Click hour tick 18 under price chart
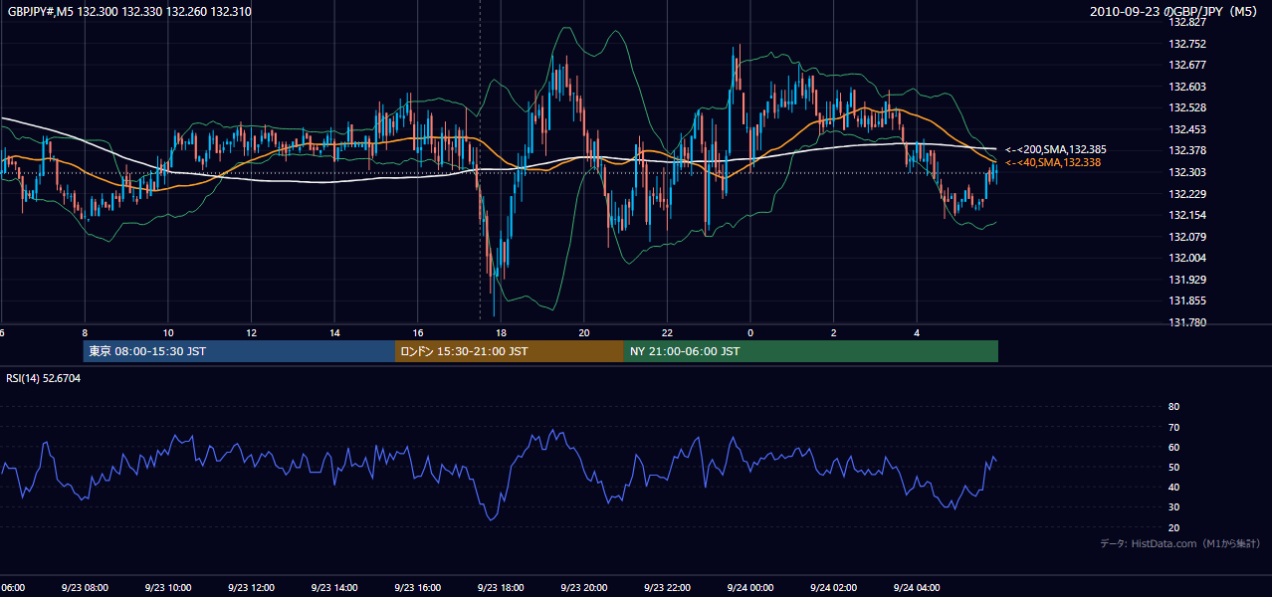Screen dimensions: 1272x597 501,332
